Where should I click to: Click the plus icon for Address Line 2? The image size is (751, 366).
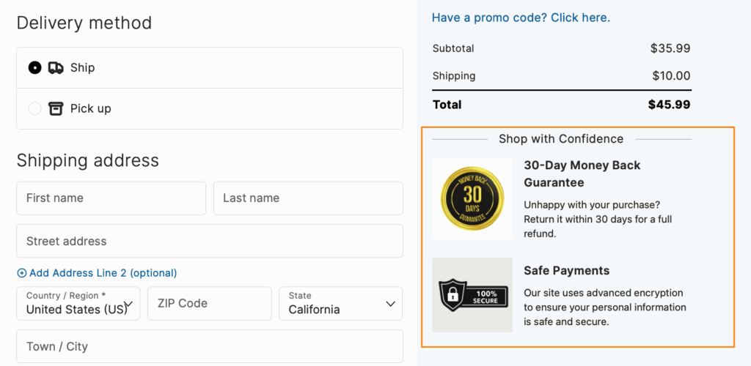[22, 273]
